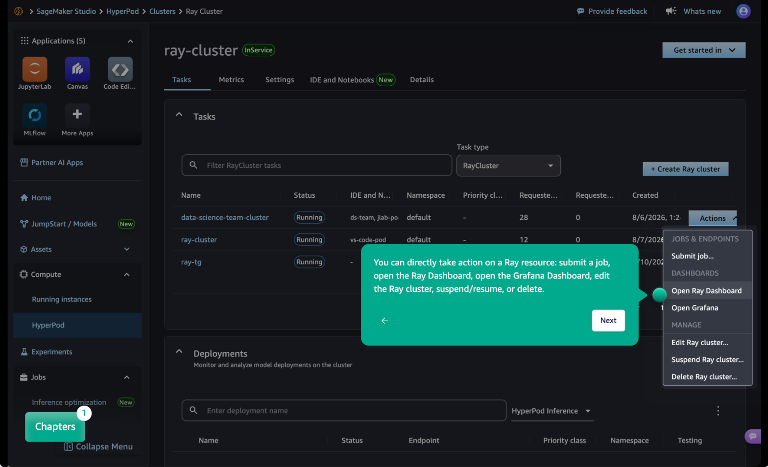The image size is (768, 467).
Task: Click the Whats new megaphone icon
Action: [x=671, y=11]
